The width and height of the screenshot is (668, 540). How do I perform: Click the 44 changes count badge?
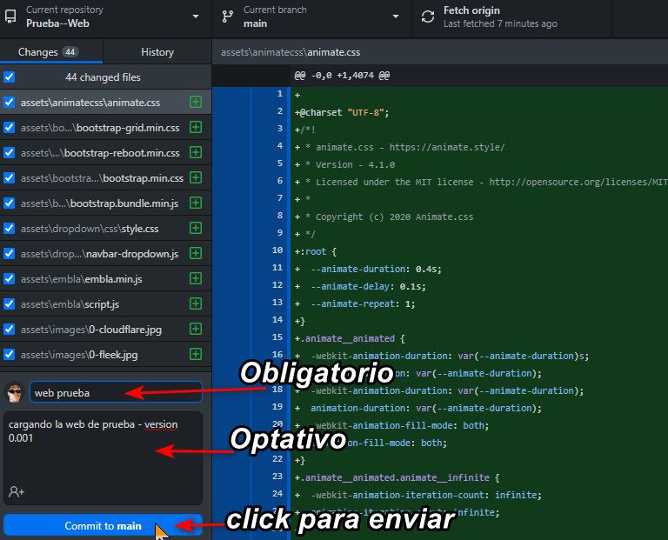click(70, 52)
